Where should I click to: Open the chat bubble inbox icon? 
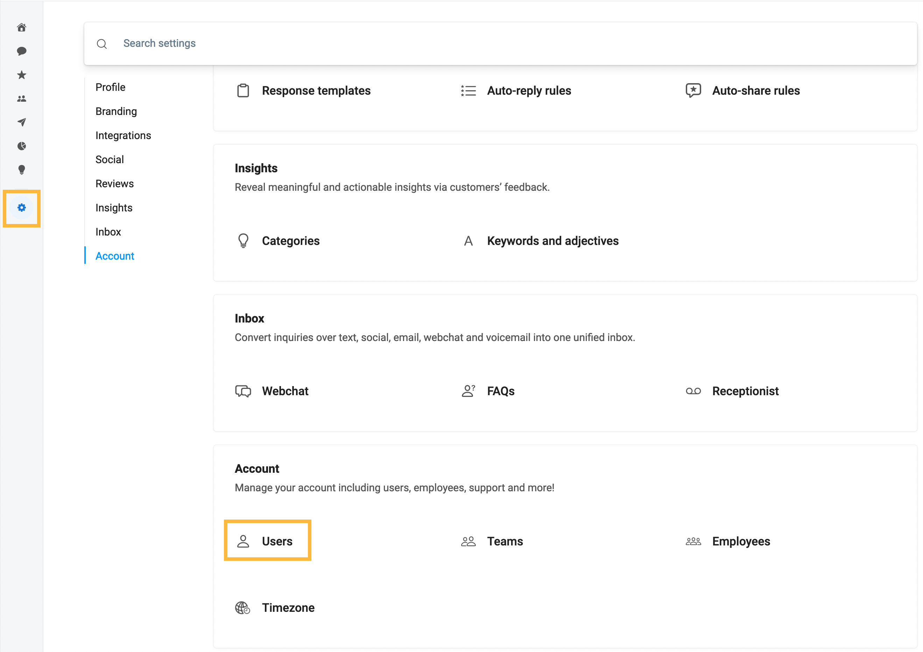(x=22, y=51)
